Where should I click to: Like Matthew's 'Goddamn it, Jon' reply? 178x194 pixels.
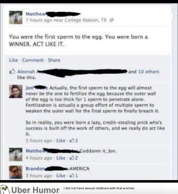[61, 158]
